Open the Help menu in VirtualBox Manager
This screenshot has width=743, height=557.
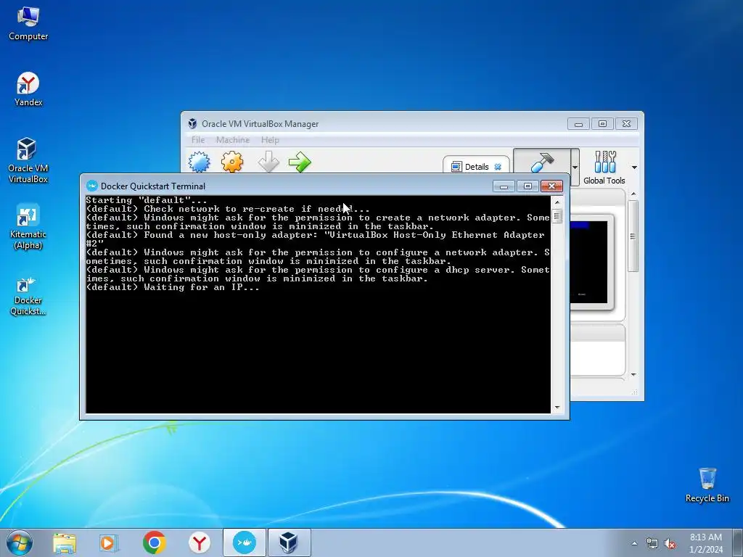270,140
